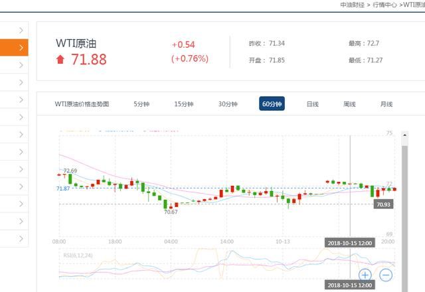The width and height of the screenshot is (425, 292).
Task: Select the 5分钟 chart tab
Action: (141, 104)
